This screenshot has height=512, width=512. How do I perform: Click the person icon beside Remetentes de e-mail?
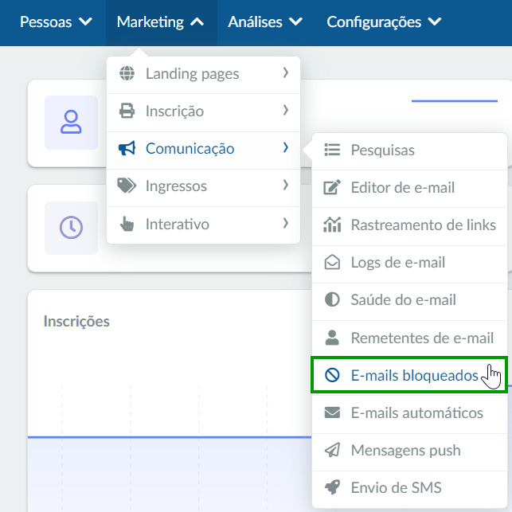pyautogui.click(x=332, y=338)
